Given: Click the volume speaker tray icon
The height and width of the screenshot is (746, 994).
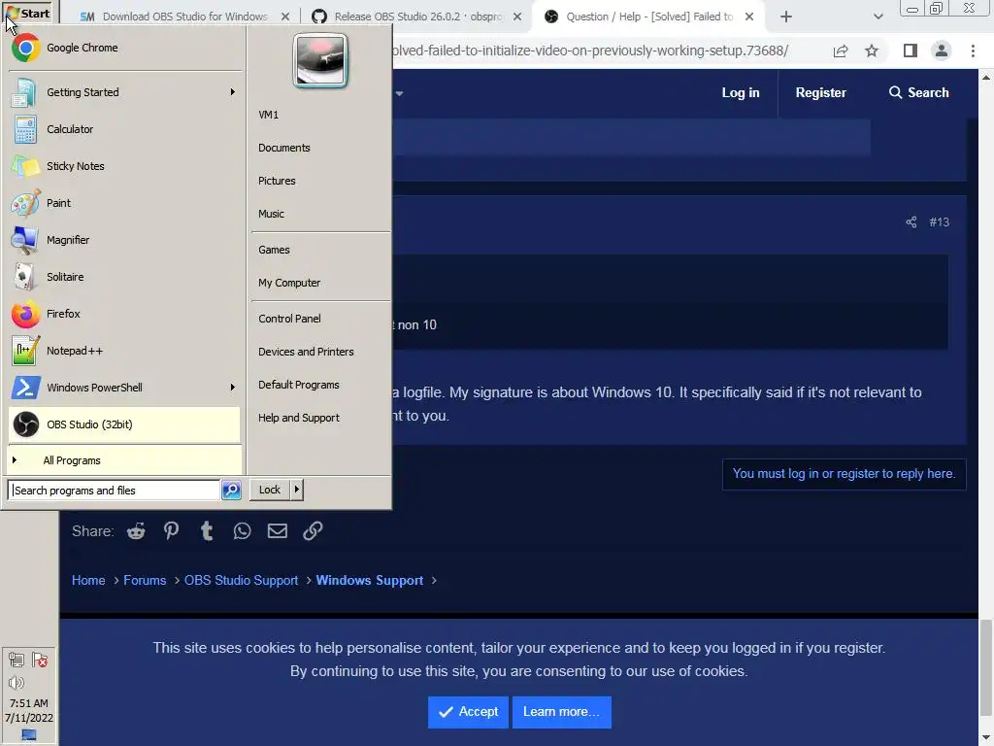Looking at the screenshot, I should (x=17, y=683).
